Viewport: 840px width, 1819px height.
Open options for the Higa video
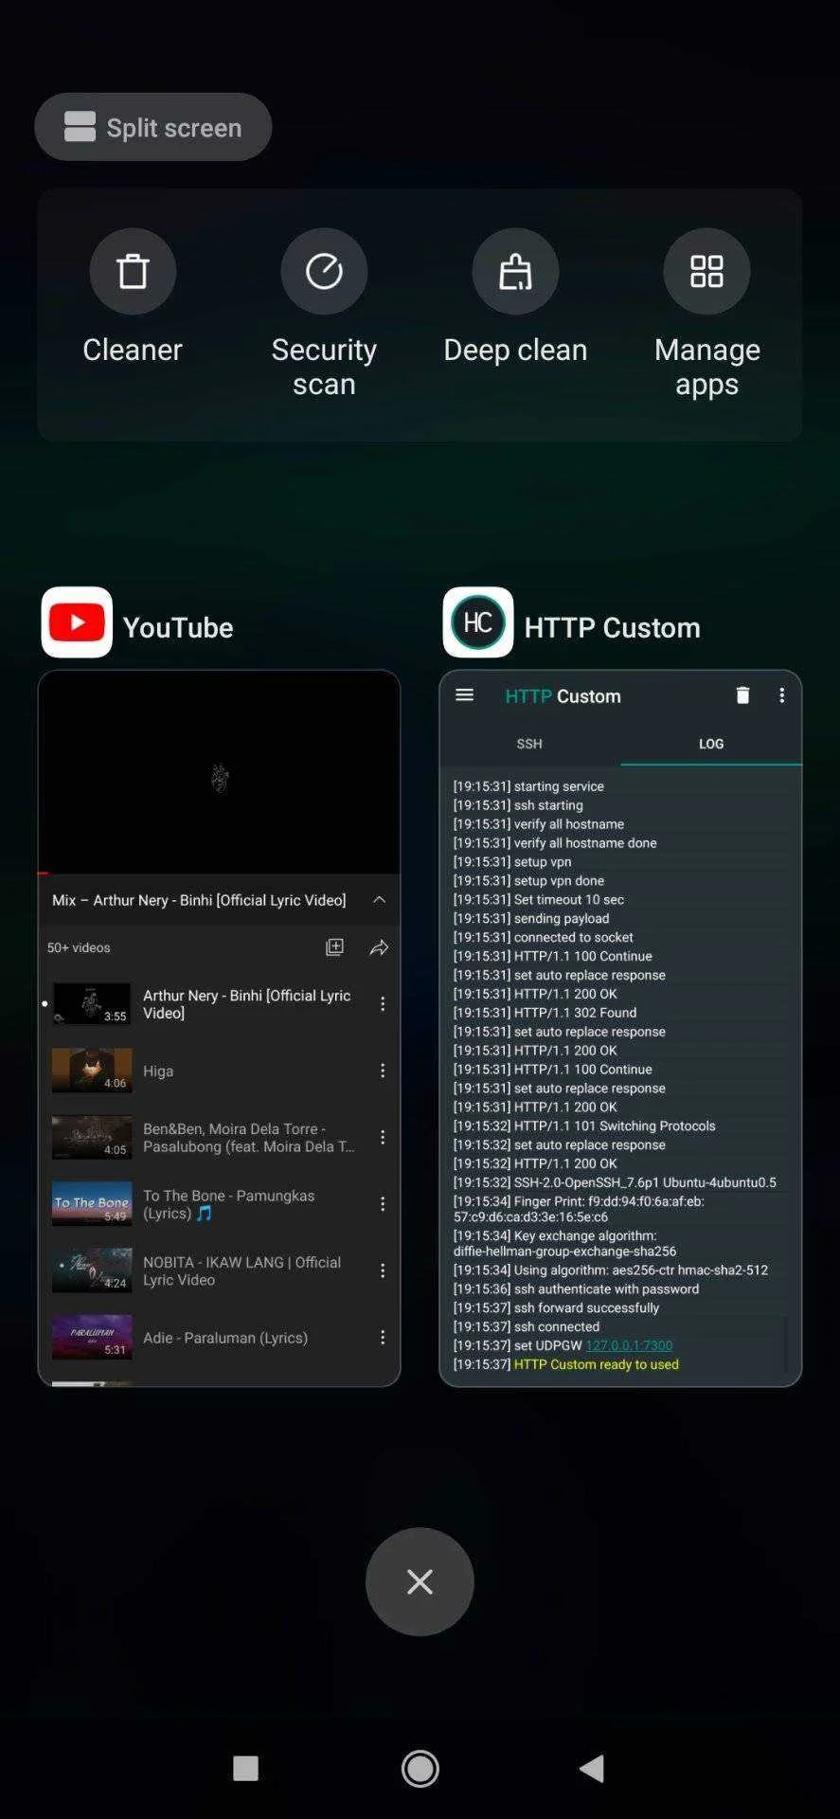click(x=383, y=1071)
